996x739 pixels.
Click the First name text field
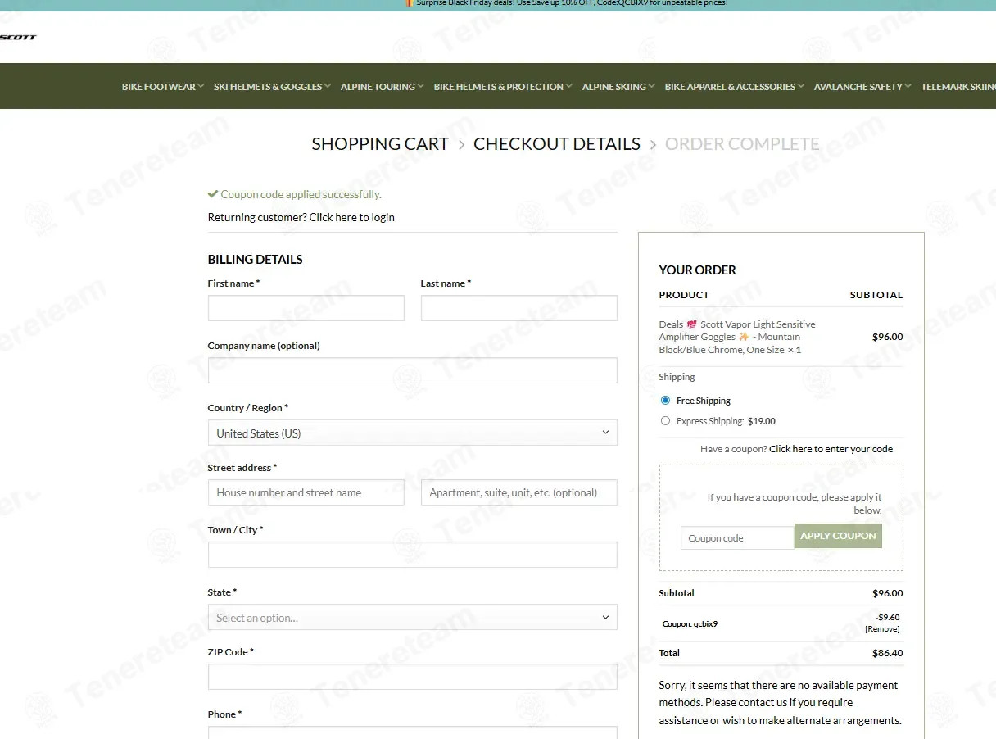tap(306, 309)
